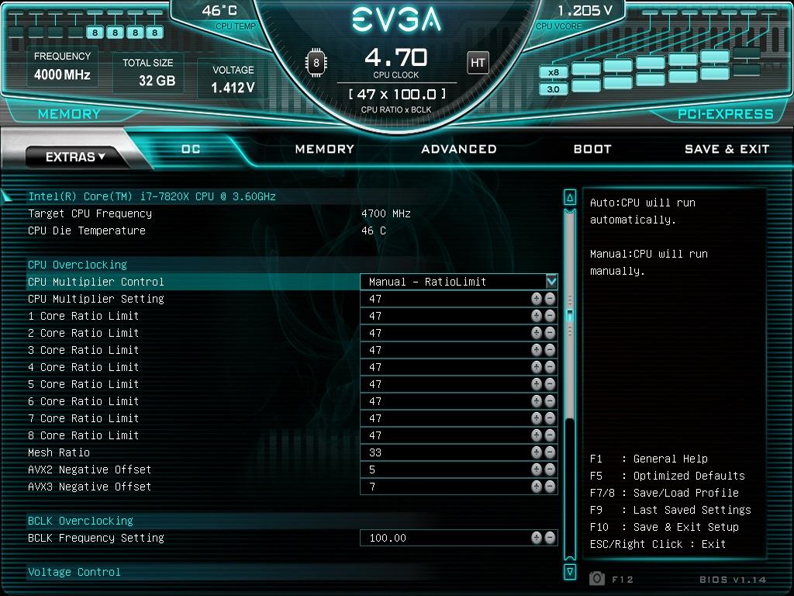Click the F10 Save & Exit Setup help line
This screenshot has height=596, width=794.
(x=665, y=527)
